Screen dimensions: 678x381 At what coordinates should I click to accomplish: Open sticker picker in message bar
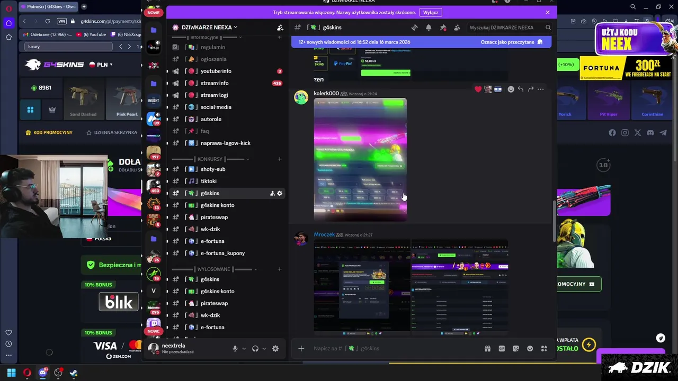point(516,348)
